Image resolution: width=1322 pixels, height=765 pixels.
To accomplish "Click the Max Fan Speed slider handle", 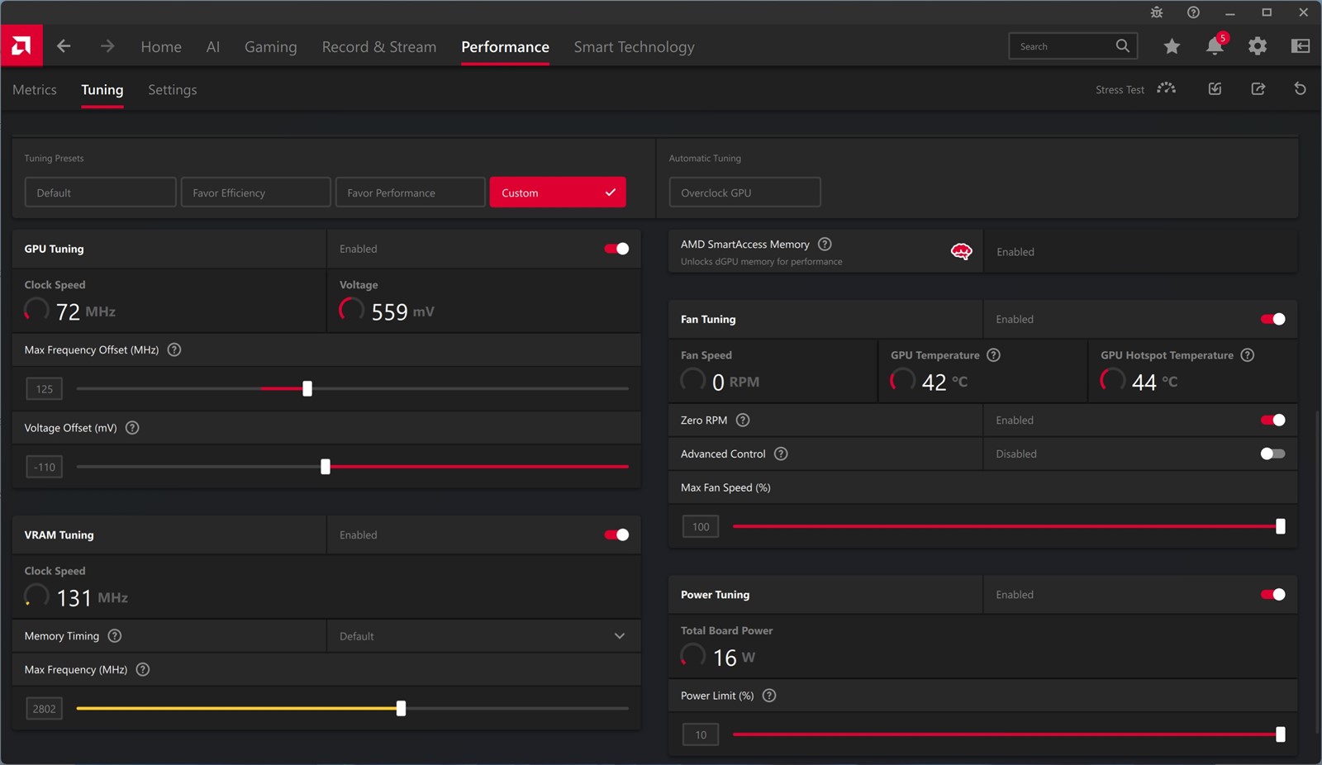I will (x=1281, y=526).
